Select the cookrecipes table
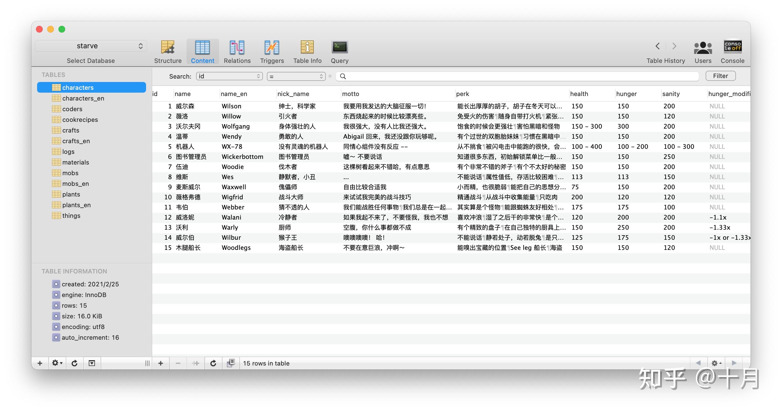This screenshot has width=782, height=411. click(x=91, y=119)
